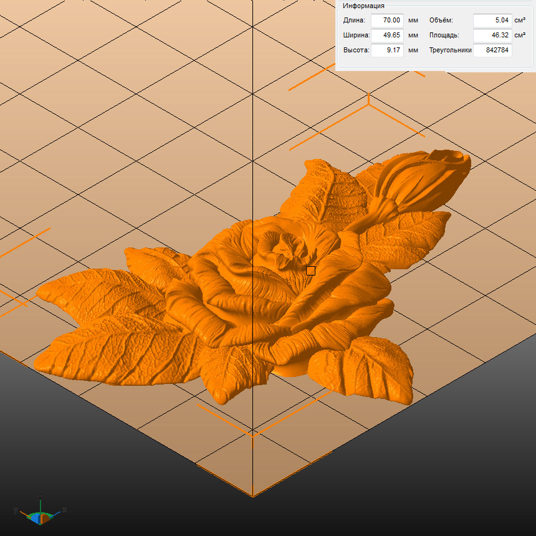Click the bottom orange bounding box corner marker
Image resolution: width=536 pixels, height=536 pixels.
(x=252, y=434)
